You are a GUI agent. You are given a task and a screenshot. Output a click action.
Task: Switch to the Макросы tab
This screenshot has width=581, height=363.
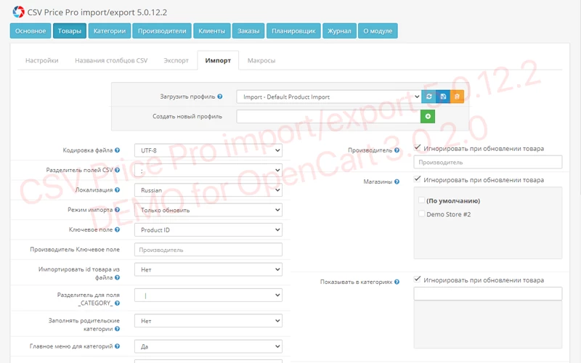[261, 60]
